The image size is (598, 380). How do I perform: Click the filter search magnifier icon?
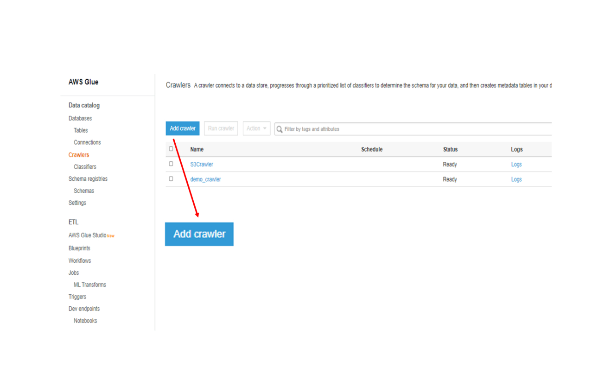280,129
